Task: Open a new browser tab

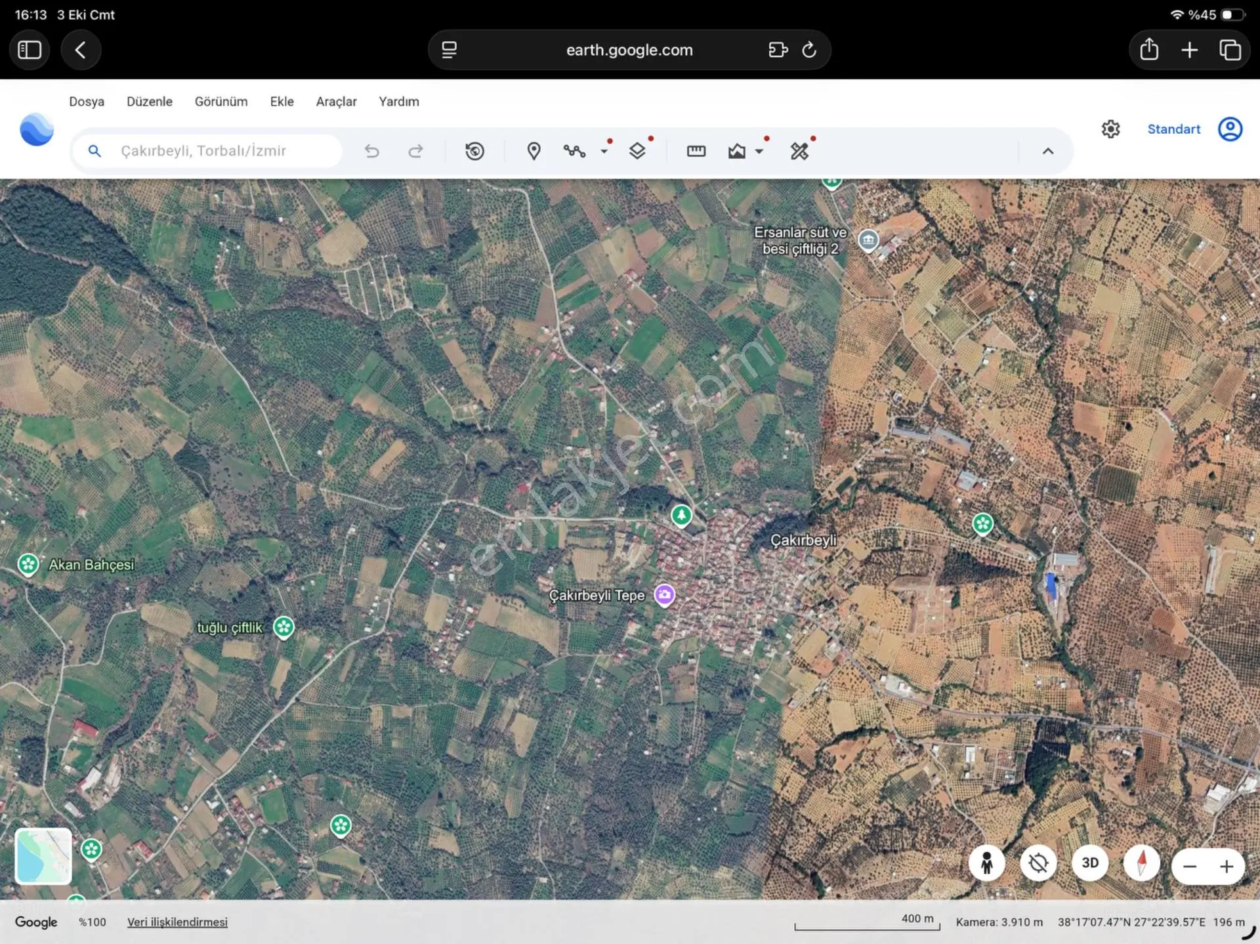Action: [x=1189, y=50]
